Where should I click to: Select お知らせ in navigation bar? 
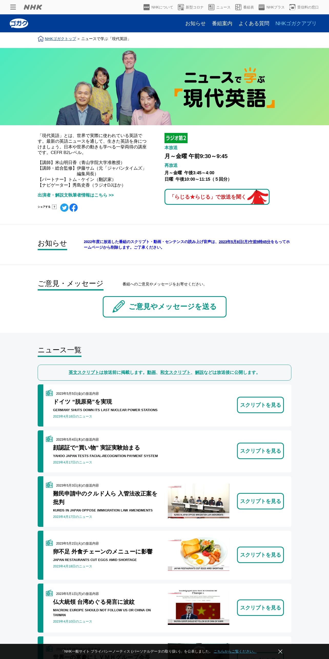[196, 23]
